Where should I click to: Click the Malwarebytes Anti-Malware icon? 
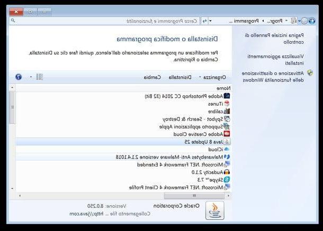(x=227, y=157)
